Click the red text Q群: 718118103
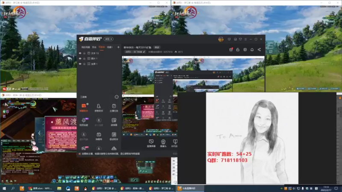 click(227, 160)
